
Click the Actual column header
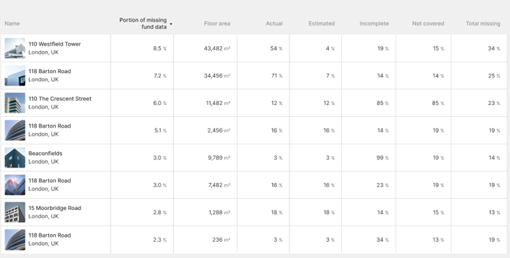(274, 23)
